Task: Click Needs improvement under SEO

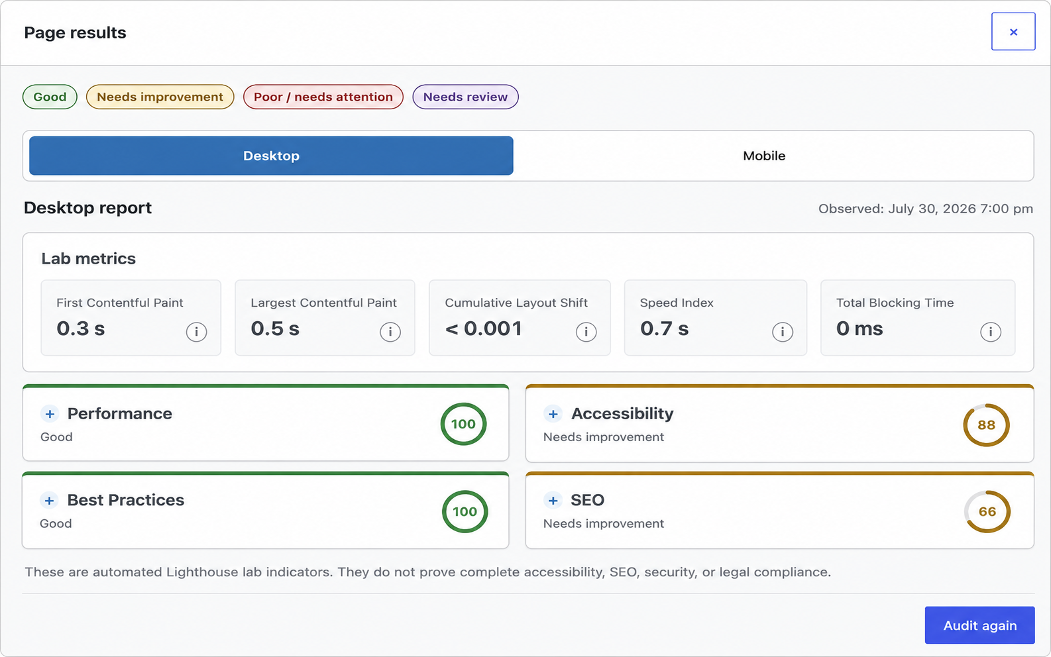Action: click(604, 524)
